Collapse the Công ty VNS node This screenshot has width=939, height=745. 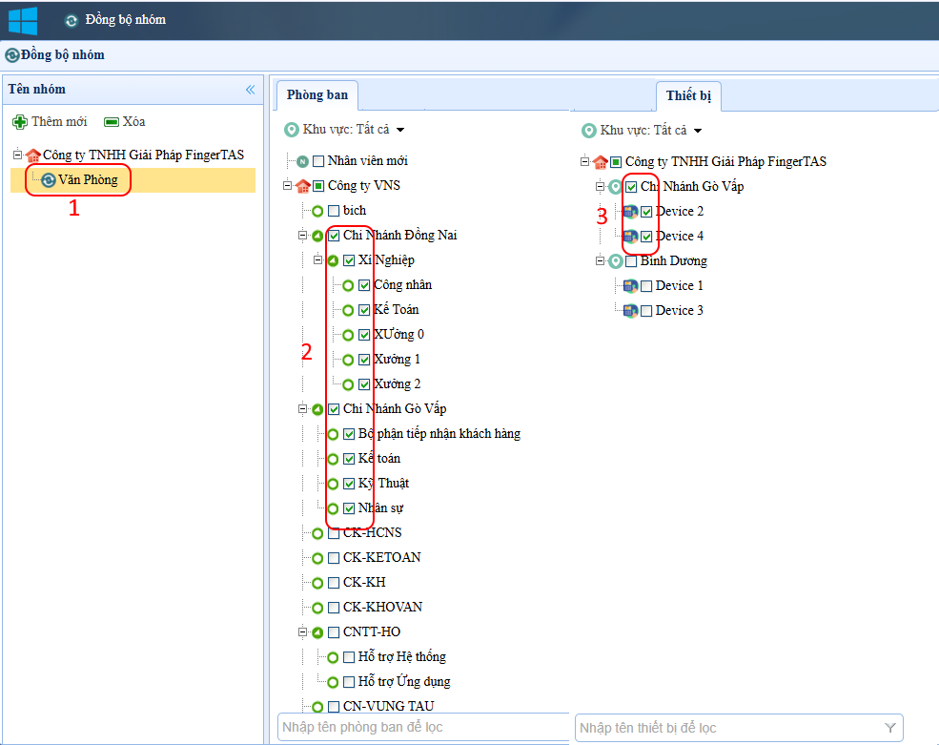coord(288,186)
